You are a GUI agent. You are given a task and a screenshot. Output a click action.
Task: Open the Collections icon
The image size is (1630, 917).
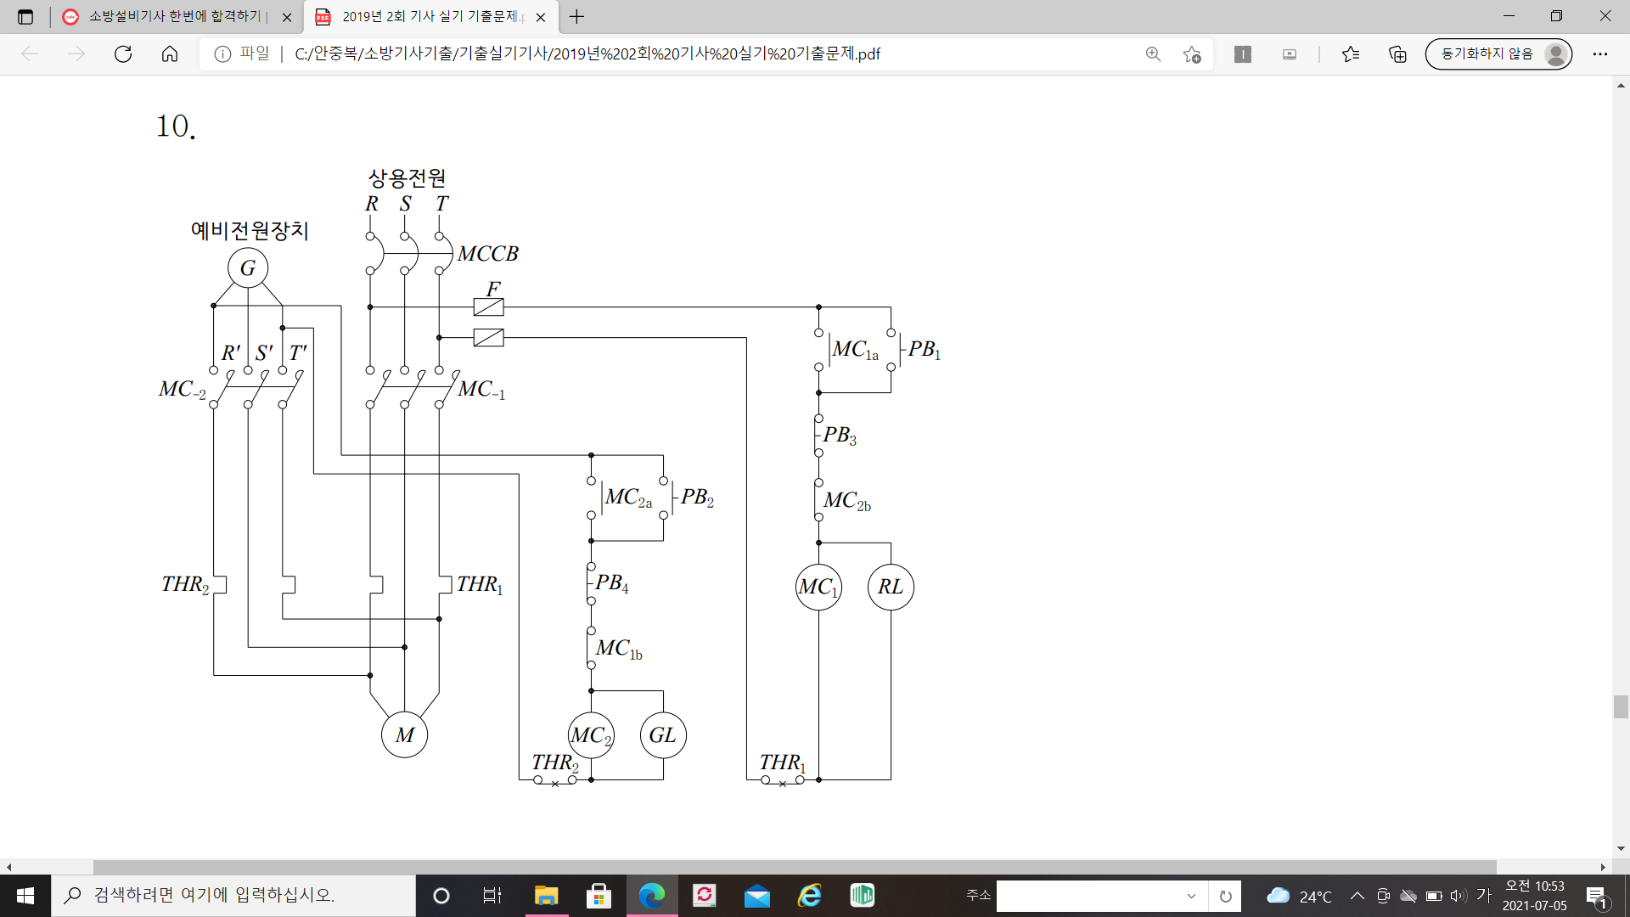[x=1397, y=54]
